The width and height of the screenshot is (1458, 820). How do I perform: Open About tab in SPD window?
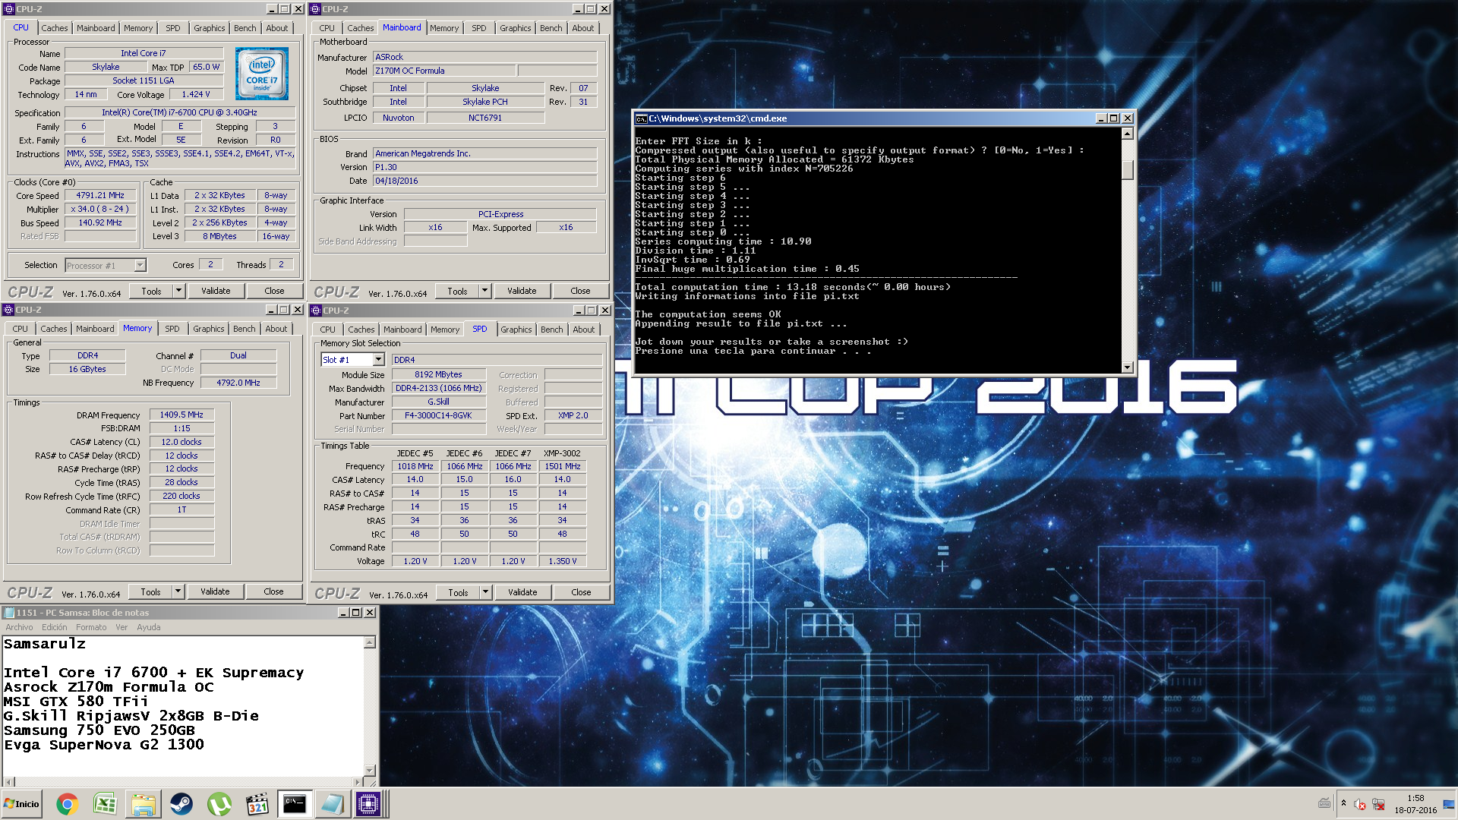click(583, 330)
